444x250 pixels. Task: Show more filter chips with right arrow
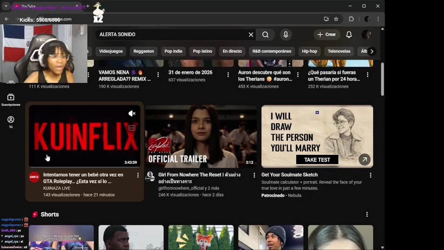click(372, 51)
